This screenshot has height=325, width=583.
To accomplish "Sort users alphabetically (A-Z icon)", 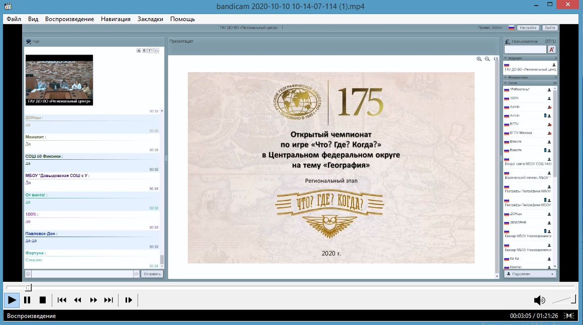I will point(552,49).
